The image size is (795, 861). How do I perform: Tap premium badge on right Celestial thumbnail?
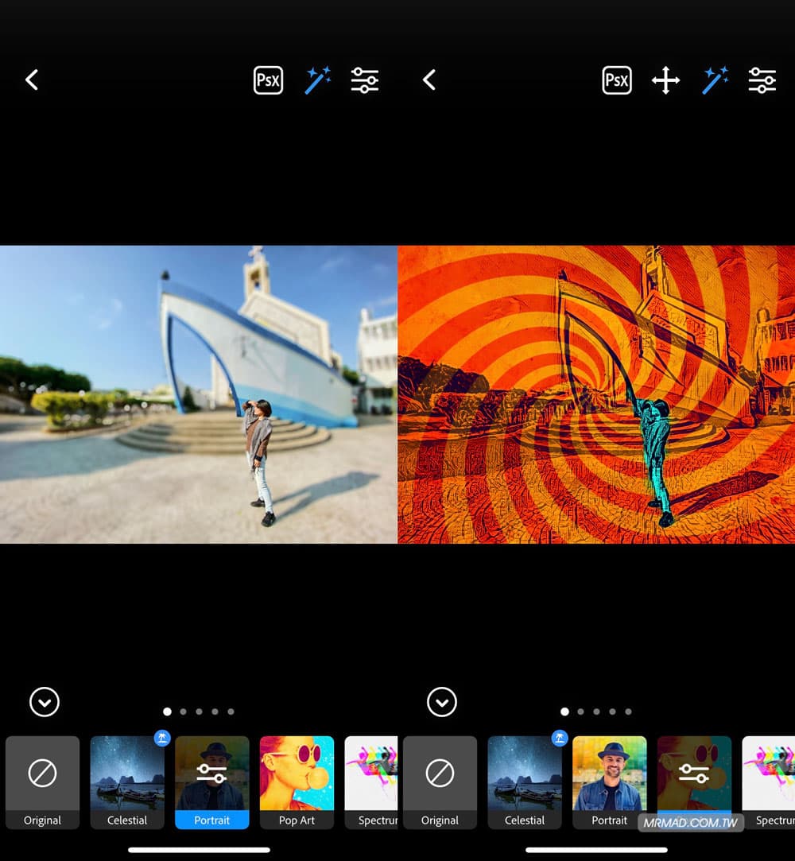560,738
